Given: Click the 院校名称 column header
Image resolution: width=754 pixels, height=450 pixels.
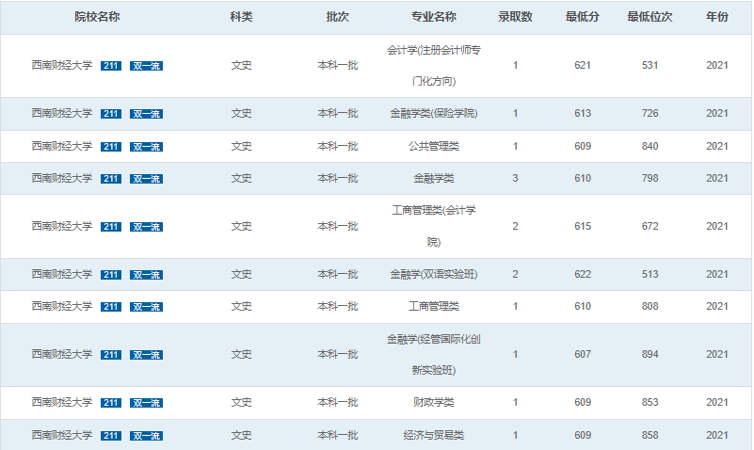Looking at the screenshot, I should pos(97,17).
